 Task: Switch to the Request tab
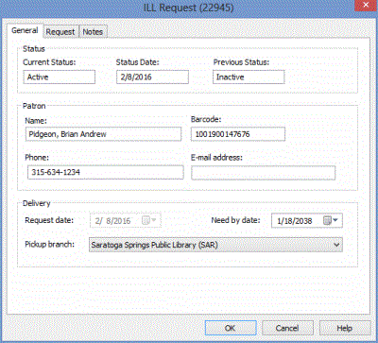pyautogui.click(x=60, y=32)
